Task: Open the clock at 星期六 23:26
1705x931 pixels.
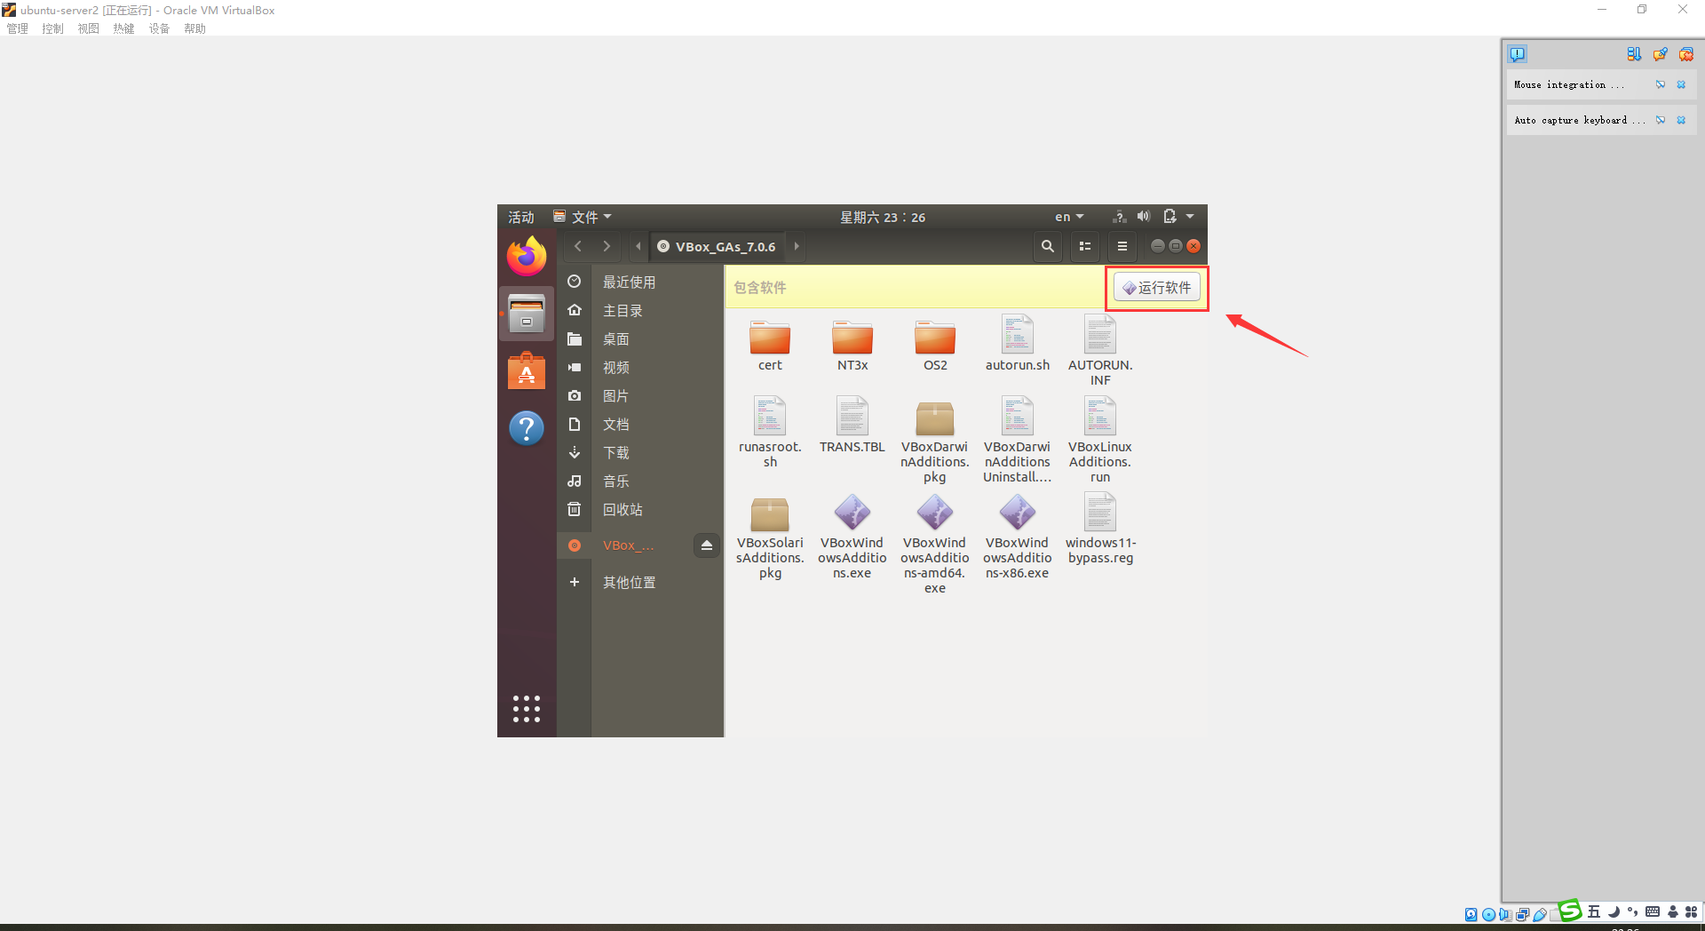Action: tap(883, 217)
